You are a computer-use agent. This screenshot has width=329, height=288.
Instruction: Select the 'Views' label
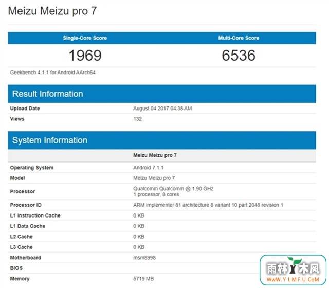click(17, 119)
